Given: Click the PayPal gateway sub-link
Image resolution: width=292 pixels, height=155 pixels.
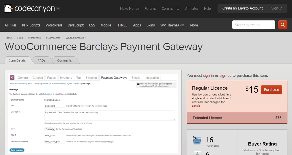Looking at the screenshot, I should pos(45,84).
